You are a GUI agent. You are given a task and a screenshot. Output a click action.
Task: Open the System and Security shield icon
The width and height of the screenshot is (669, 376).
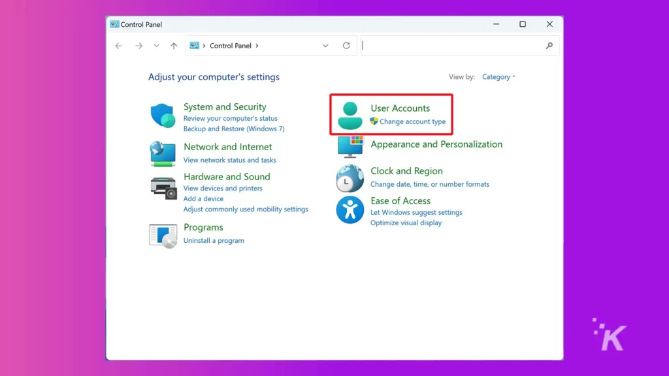coord(163,116)
